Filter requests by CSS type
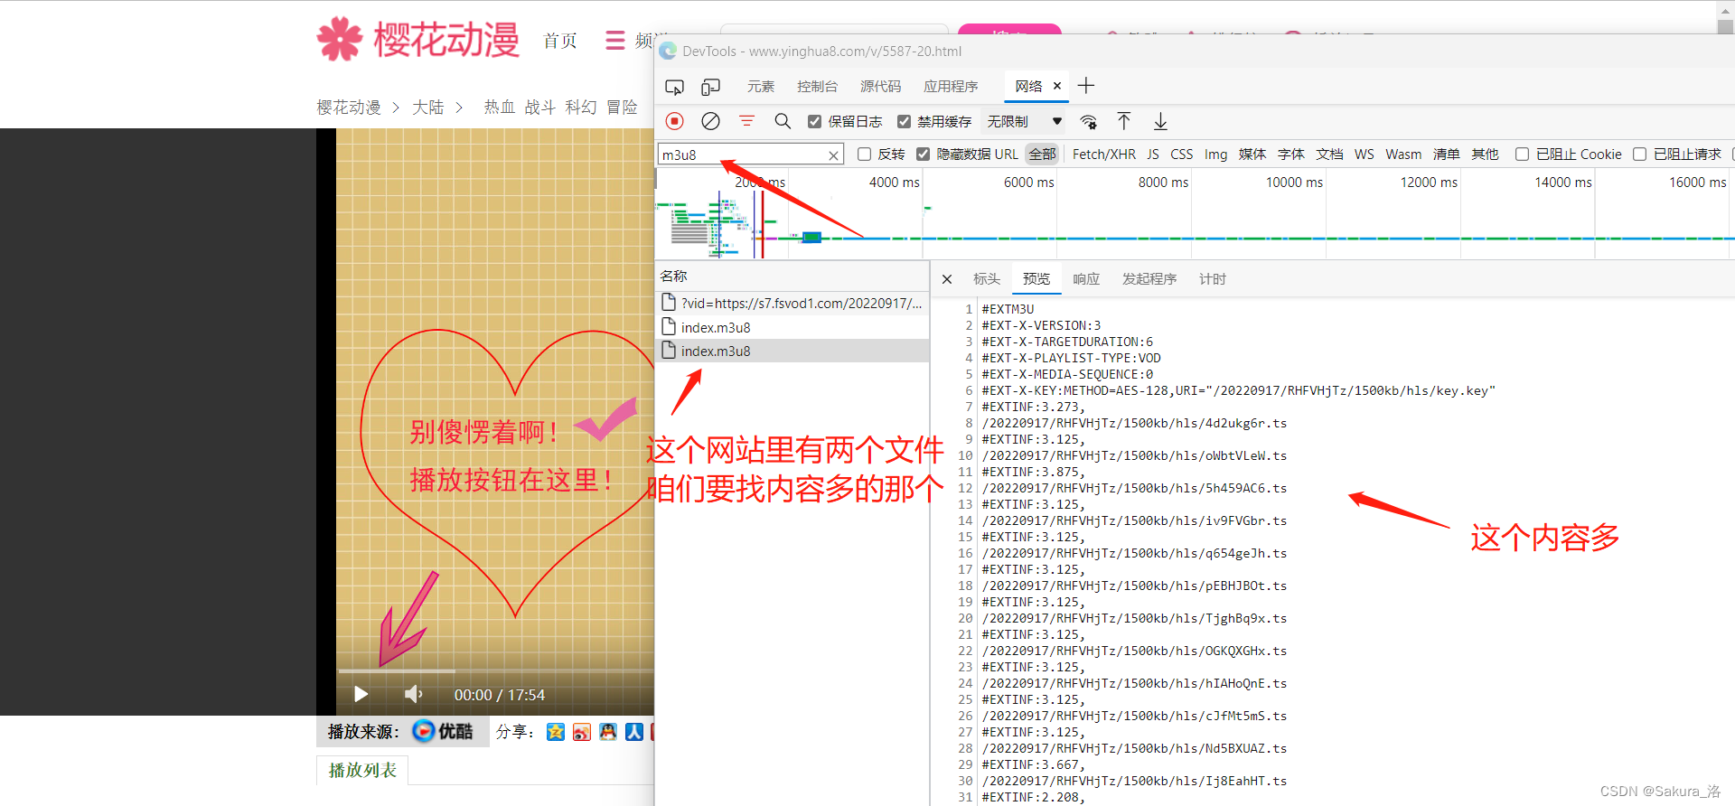Viewport: 1735px width, 806px height. click(x=1182, y=155)
